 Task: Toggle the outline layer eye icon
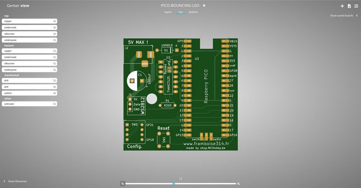click(x=55, y=93)
